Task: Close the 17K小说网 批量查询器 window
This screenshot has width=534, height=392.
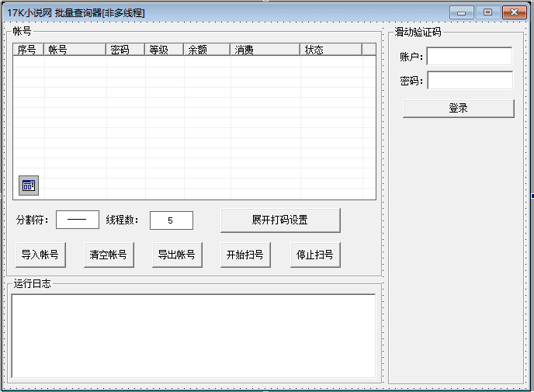Action: pyautogui.click(x=515, y=12)
